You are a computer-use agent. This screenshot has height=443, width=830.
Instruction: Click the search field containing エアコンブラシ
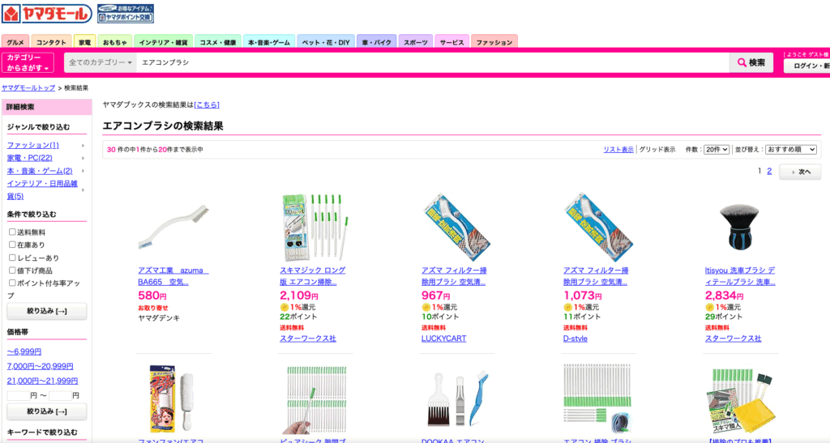(433, 62)
